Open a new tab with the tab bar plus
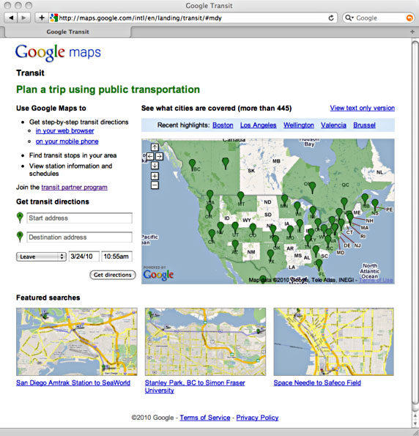The height and width of the screenshot is (436, 419). (x=412, y=32)
